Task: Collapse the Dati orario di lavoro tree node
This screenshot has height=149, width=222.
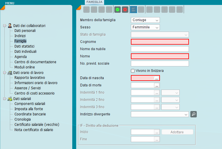Action: point(5,73)
